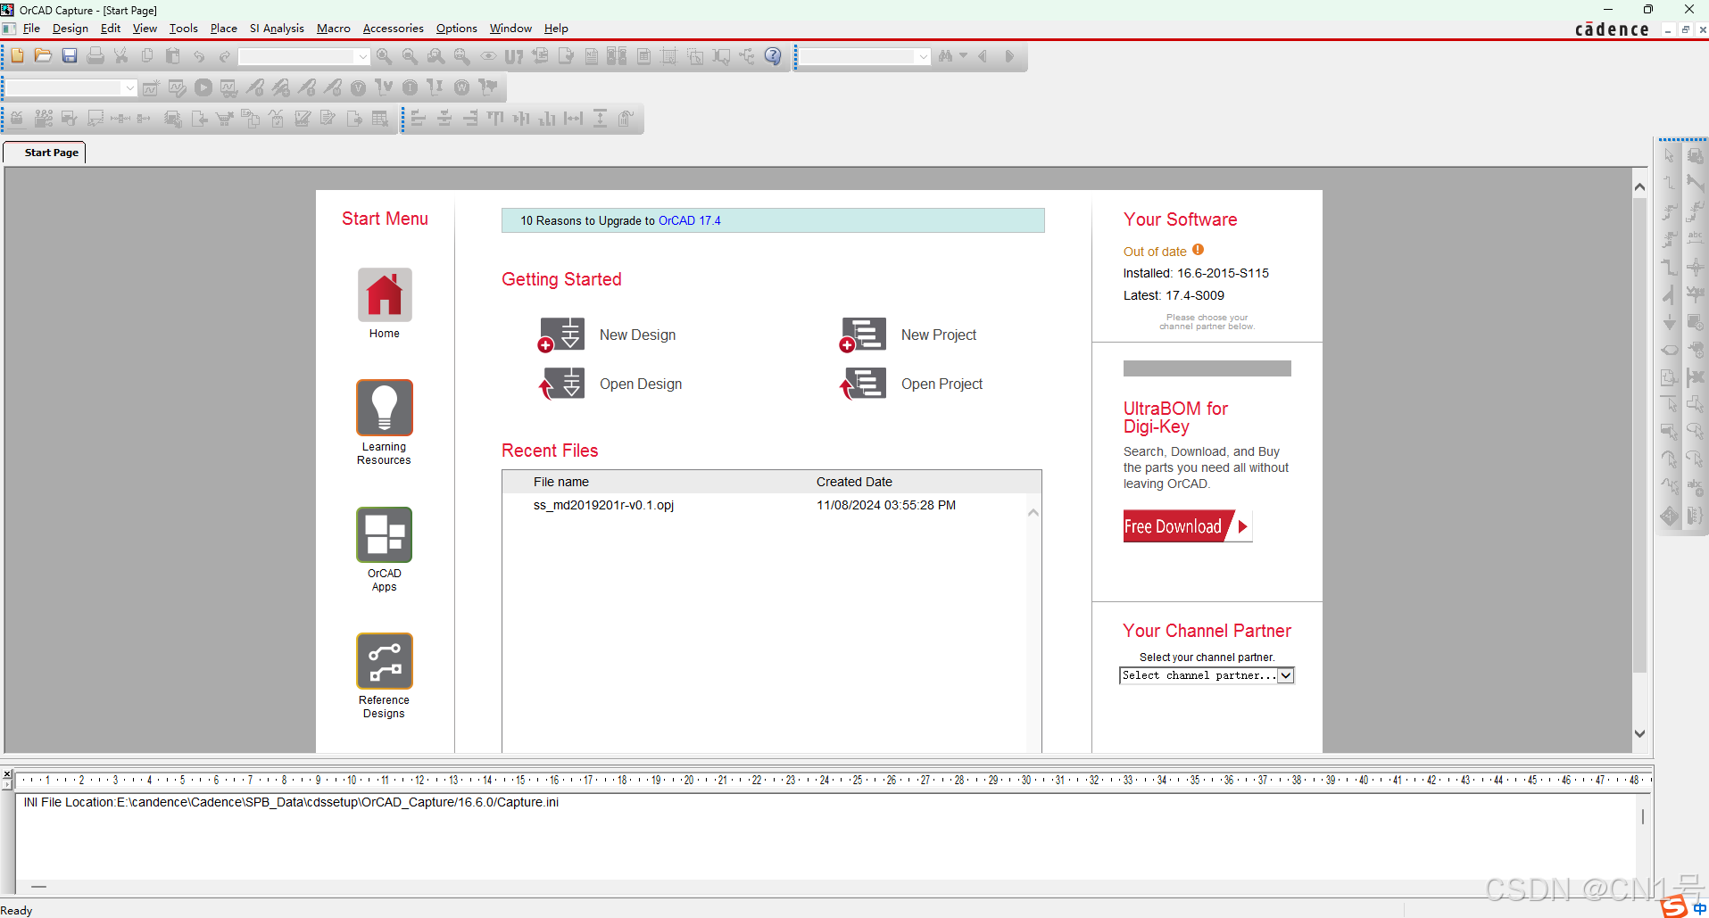1709x918 pixels.
Task: Click the session log close x button
Action: click(x=7, y=773)
